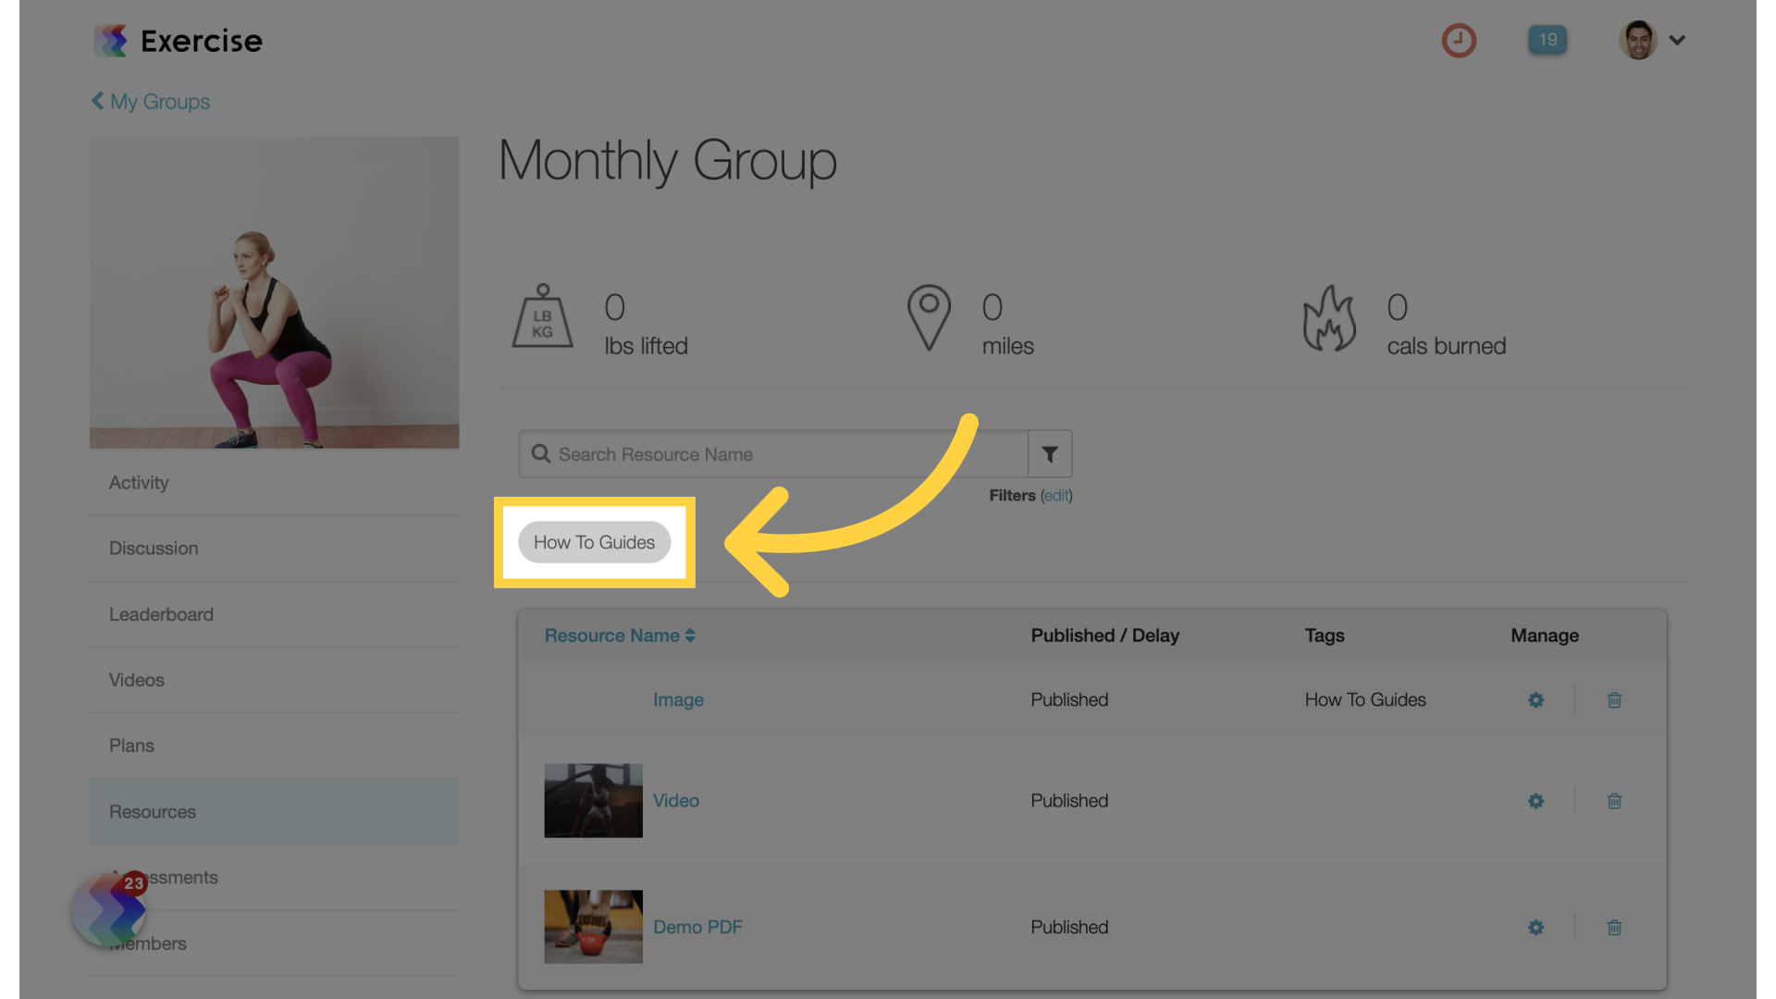Click the filter funnel icon

click(x=1049, y=454)
